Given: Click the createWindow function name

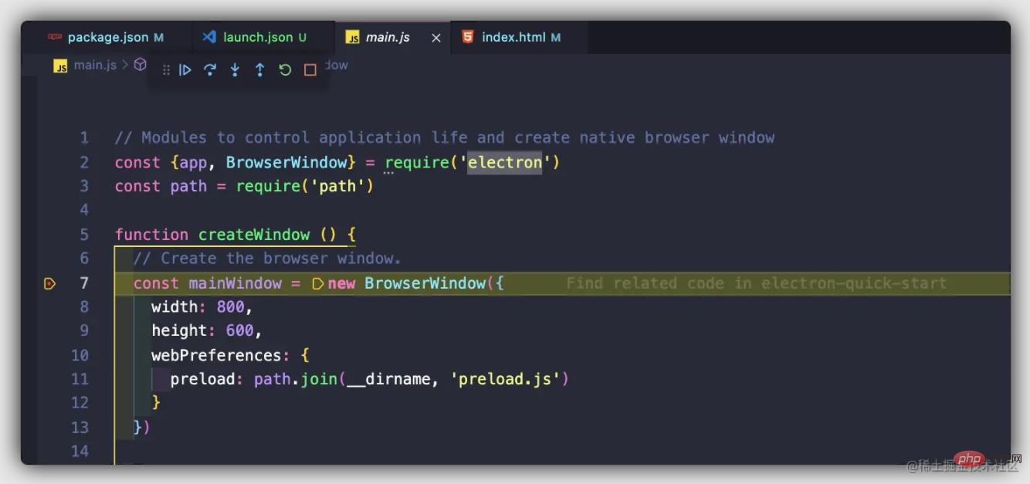Looking at the screenshot, I should click(x=254, y=235).
